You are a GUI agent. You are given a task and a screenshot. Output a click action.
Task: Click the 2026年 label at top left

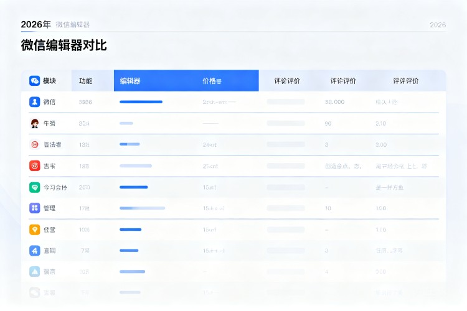[35, 24]
